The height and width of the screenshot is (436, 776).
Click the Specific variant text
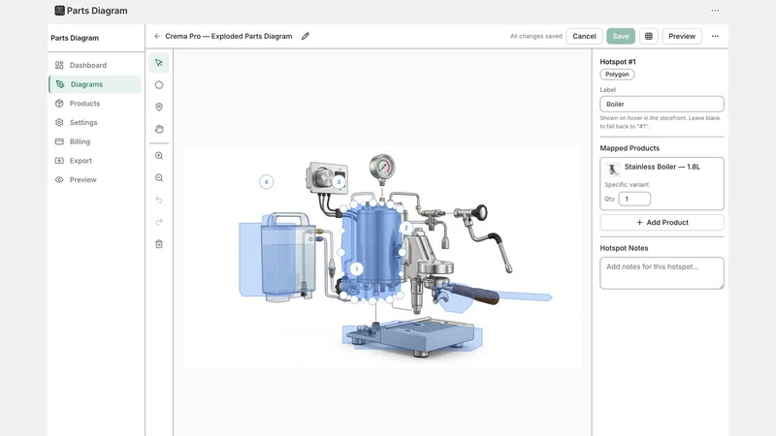click(627, 184)
